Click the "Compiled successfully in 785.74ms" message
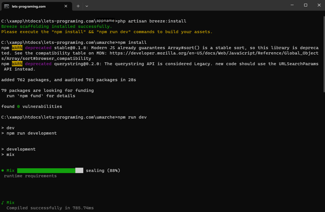Image resolution: width=325 pixels, height=212 pixels. tap(50, 208)
